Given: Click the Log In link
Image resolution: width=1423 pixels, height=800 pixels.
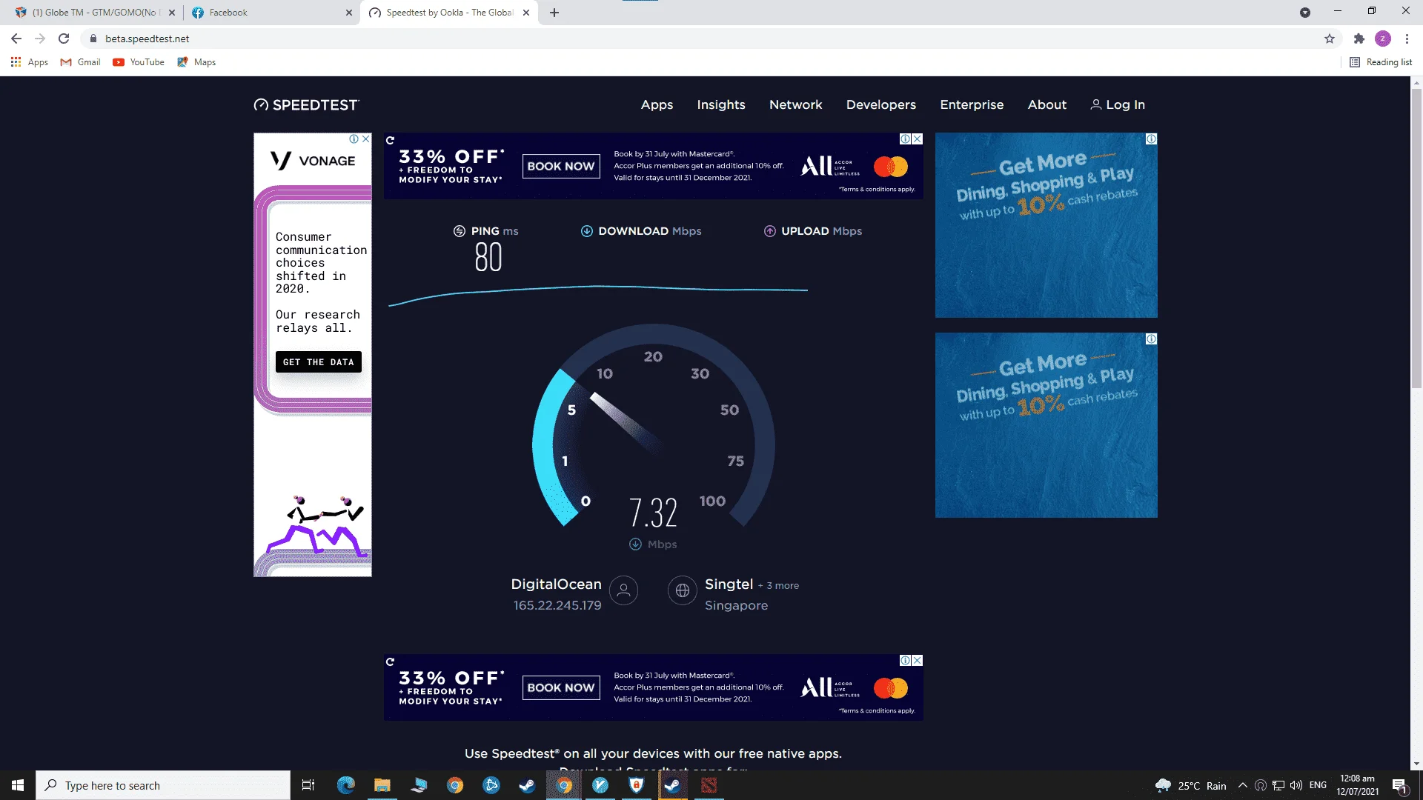Looking at the screenshot, I should [x=1118, y=104].
